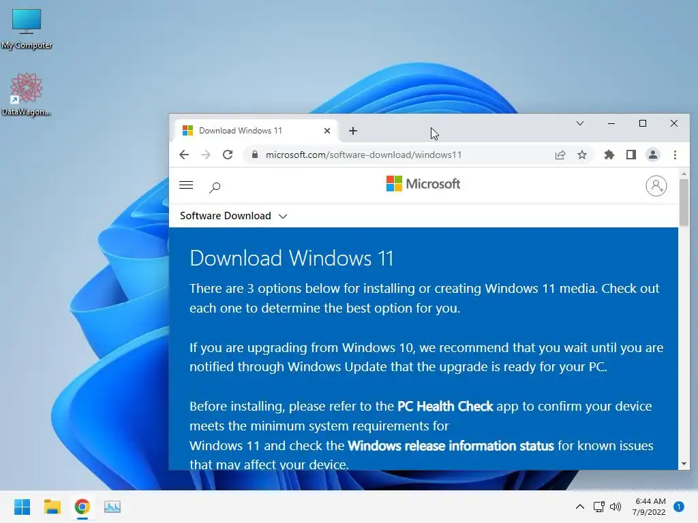Screen dimensions: 698x523
Task: Open the Windows release information status link
Action: pos(451,445)
